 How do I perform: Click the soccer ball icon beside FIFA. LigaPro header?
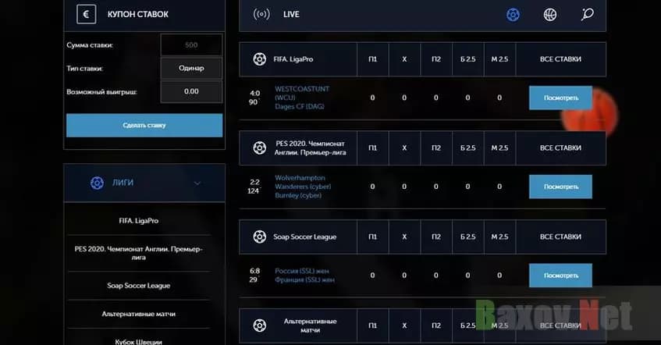pos(259,59)
